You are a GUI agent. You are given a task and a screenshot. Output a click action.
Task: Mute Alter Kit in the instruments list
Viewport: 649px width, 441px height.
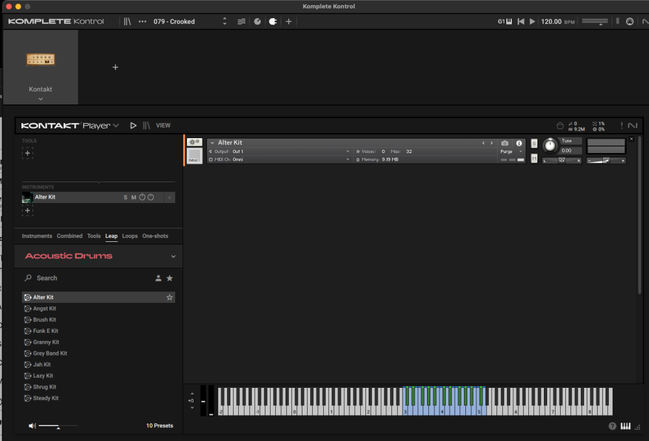tap(134, 197)
